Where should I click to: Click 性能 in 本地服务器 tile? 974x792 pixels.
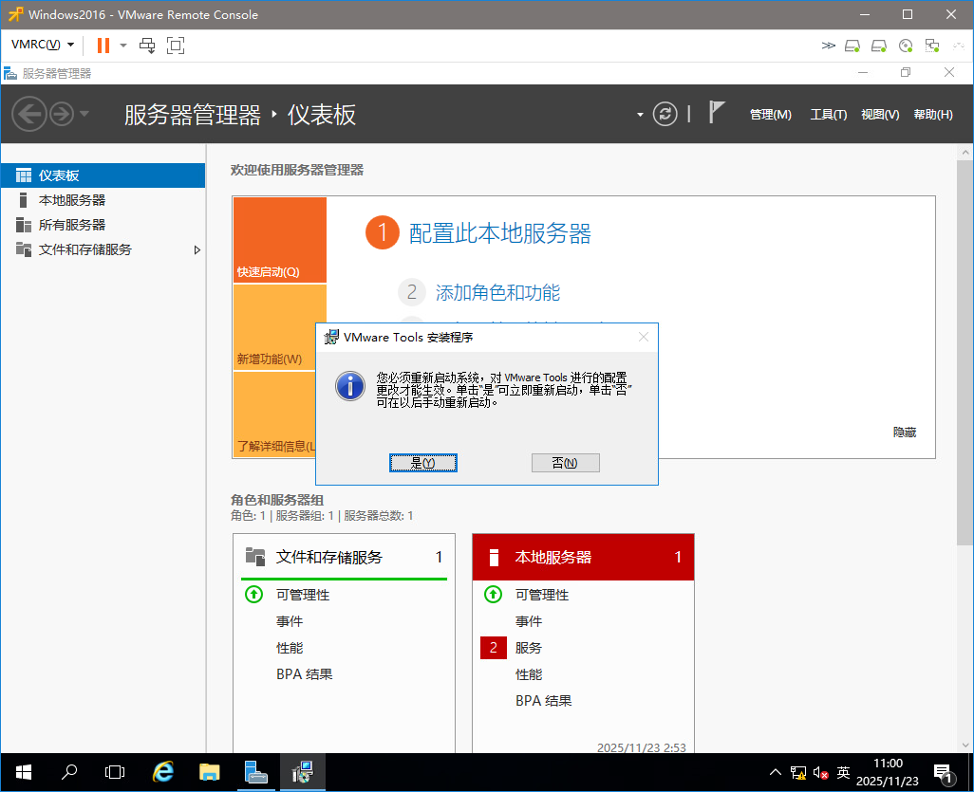[529, 674]
